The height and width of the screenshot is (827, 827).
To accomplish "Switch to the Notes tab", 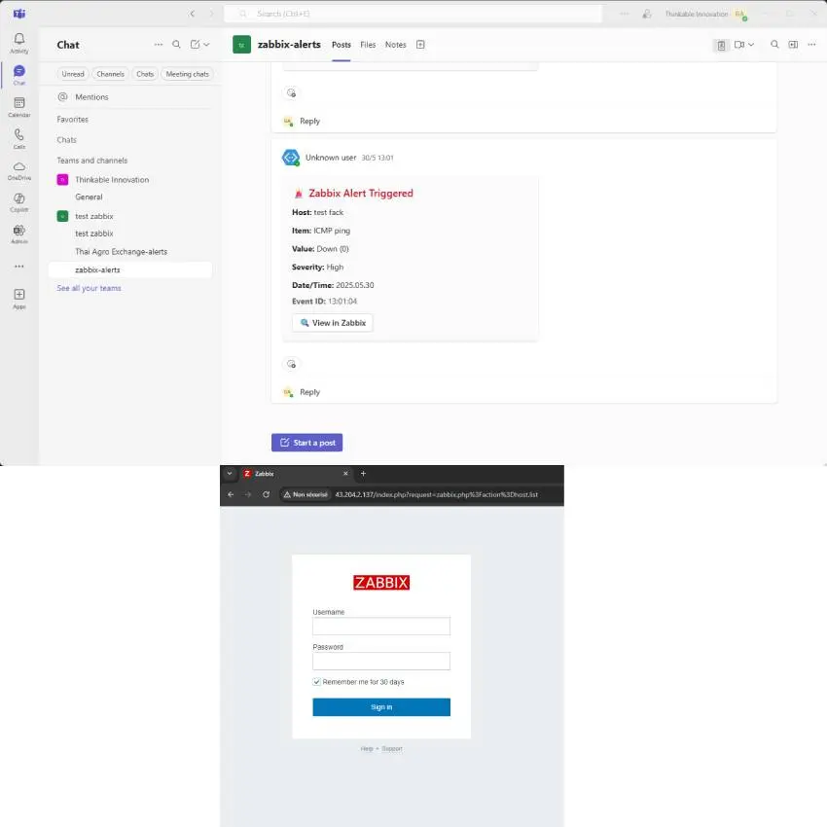I will point(395,45).
